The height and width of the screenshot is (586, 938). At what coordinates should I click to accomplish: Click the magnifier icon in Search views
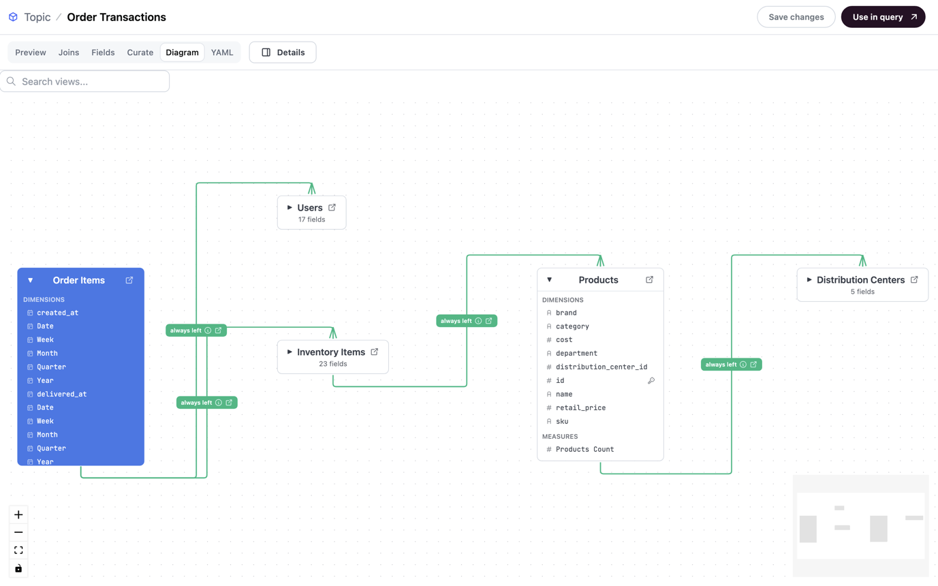[x=11, y=81]
